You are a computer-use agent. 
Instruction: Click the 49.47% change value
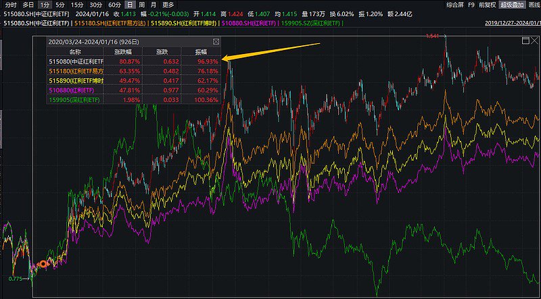tap(131, 80)
